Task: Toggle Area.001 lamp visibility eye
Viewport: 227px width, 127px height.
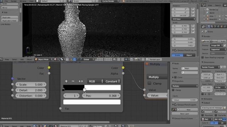Action: tap(220, 19)
